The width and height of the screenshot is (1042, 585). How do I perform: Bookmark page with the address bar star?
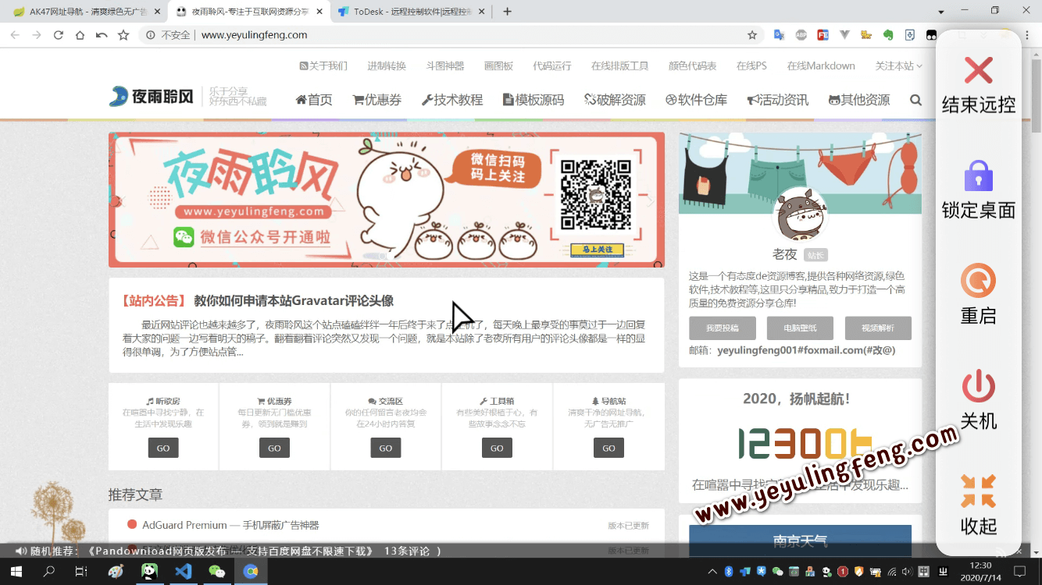752,35
